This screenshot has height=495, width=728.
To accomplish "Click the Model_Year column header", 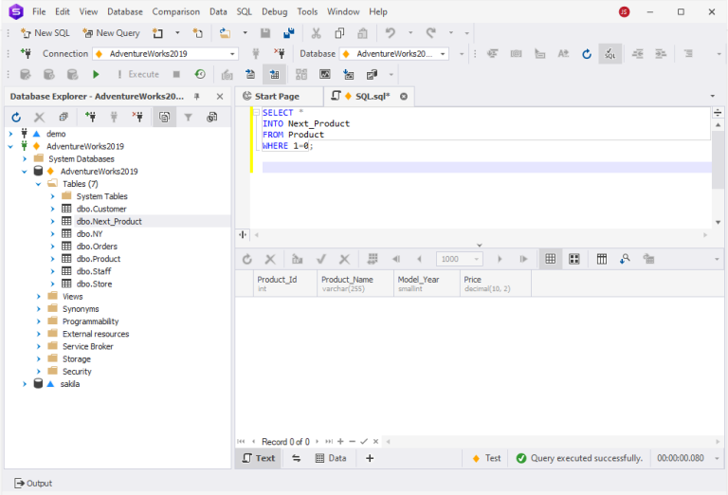I will 427,284.
